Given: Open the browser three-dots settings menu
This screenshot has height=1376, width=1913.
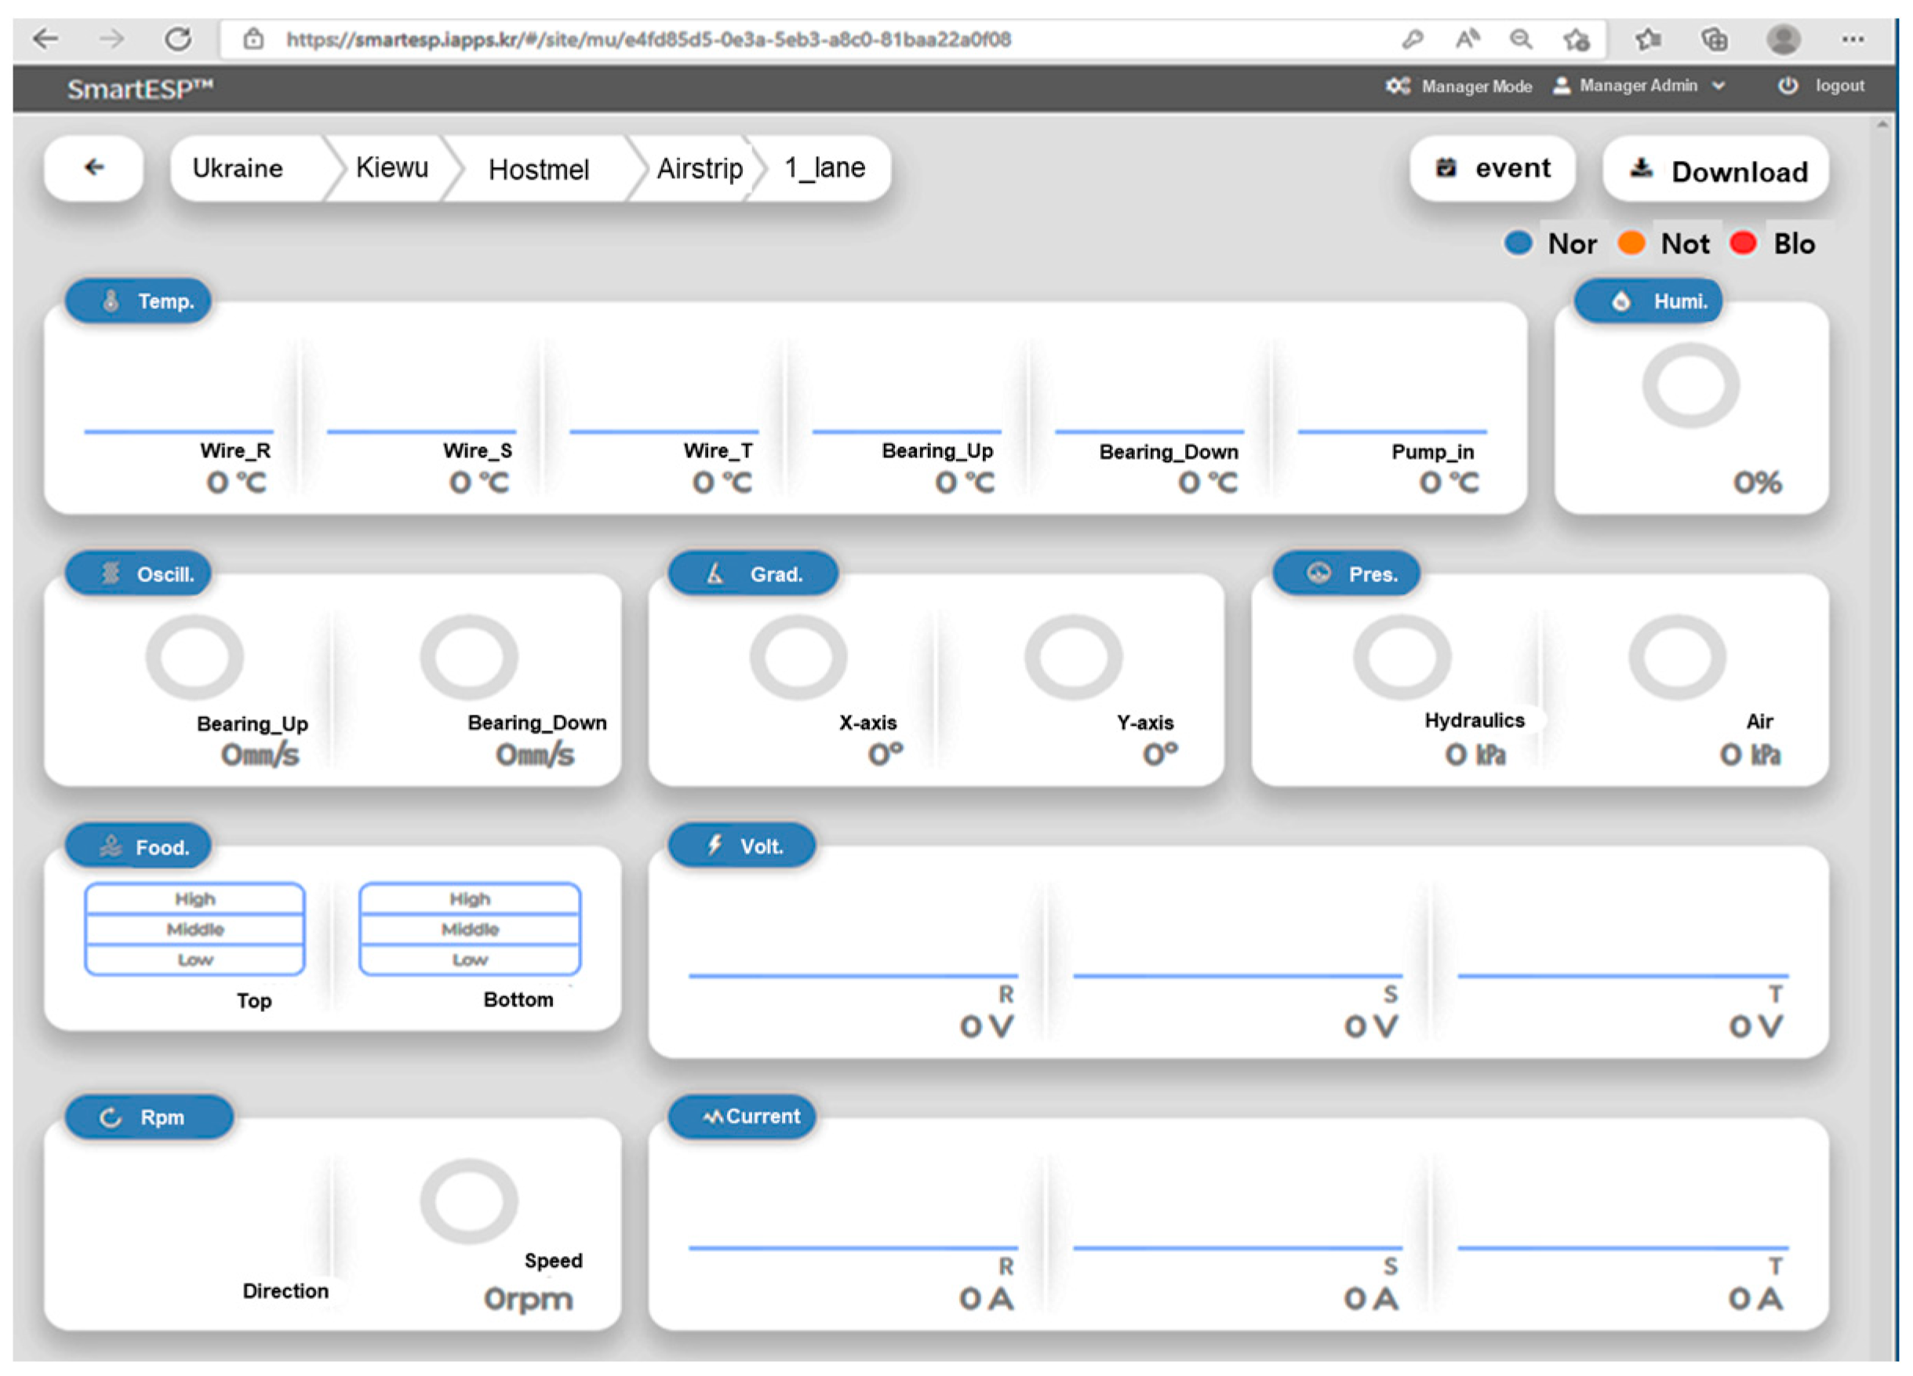Looking at the screenshot, I should [x=1853, y=38].
